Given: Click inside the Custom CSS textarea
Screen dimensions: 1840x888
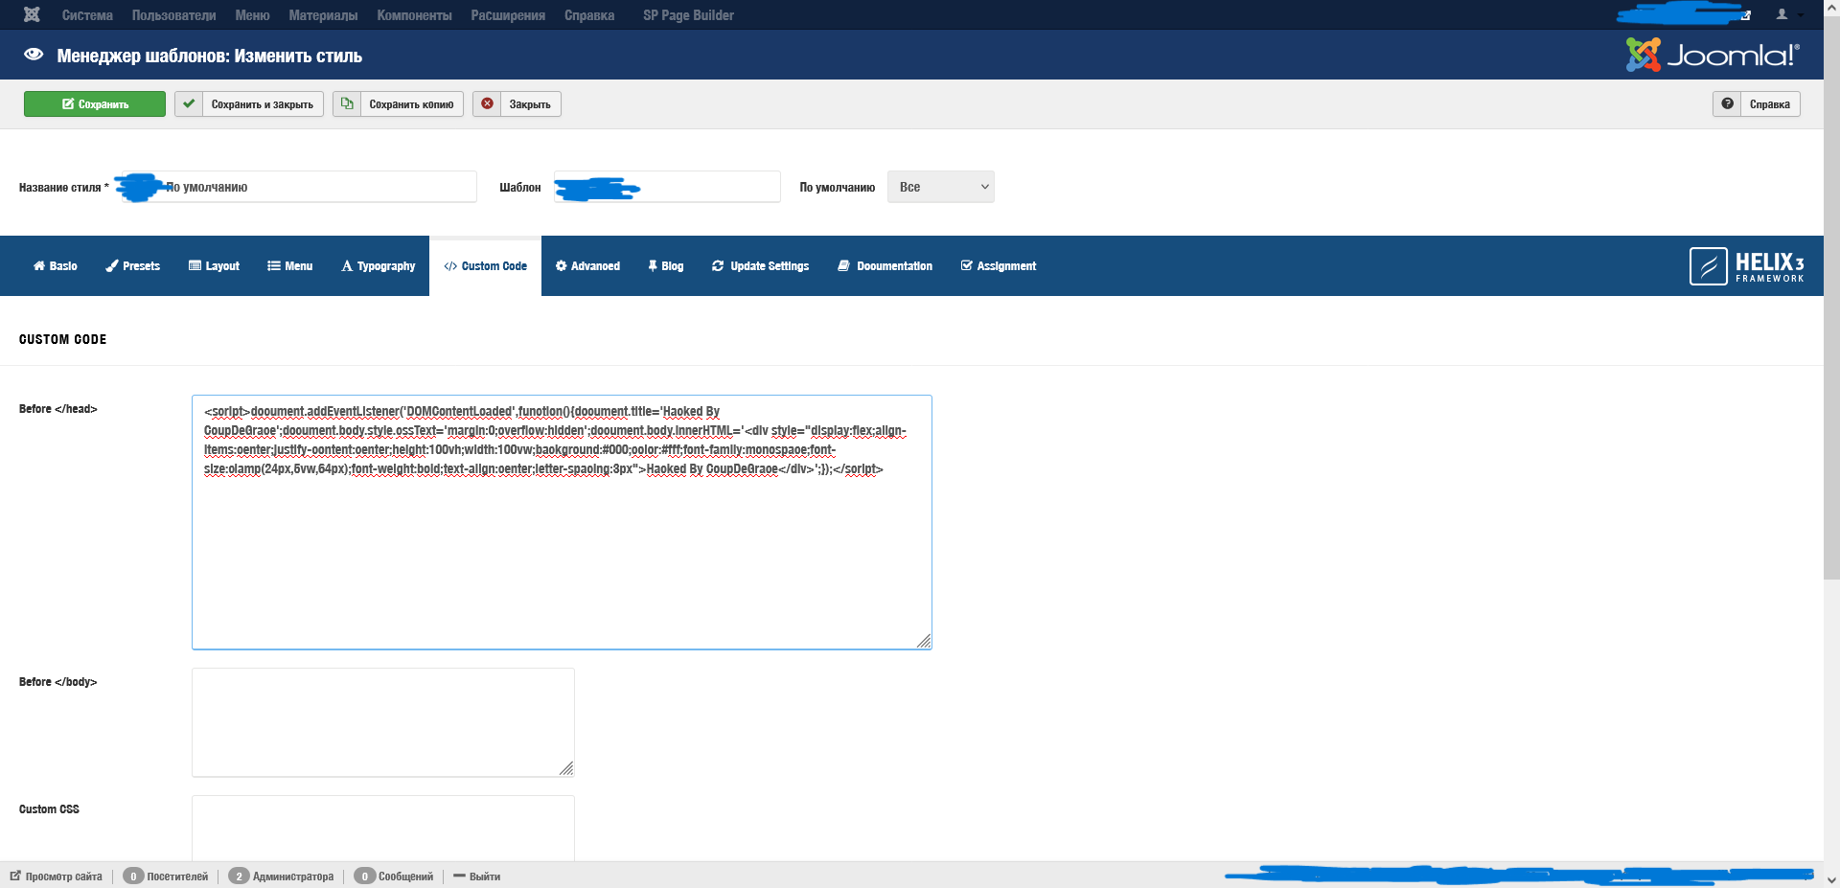Looking at the screenshot, I should 383,828.
